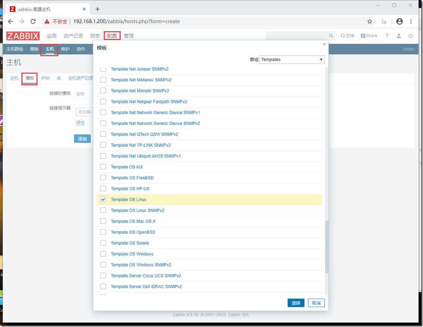Check Template Net Network Generic Device SNMPv1
This screenshot has width=423, height=327.
point(103,112)
